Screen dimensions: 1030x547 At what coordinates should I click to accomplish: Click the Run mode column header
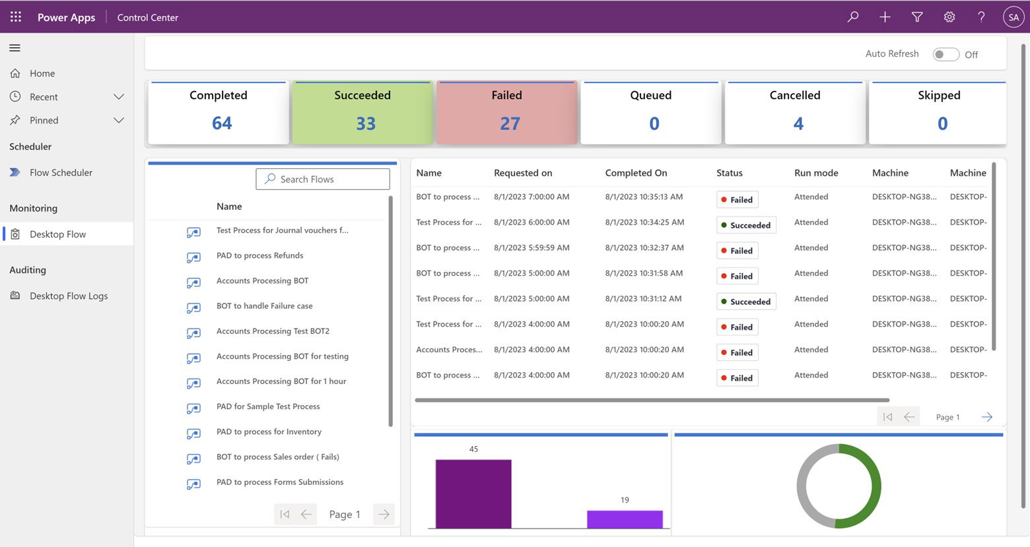[x=816, y=173]
